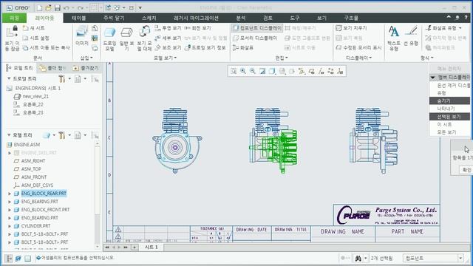This screenshot has height=266, width=473.
Task: Select the 시트 1 sheet tab
Action: tap(151, 248)
